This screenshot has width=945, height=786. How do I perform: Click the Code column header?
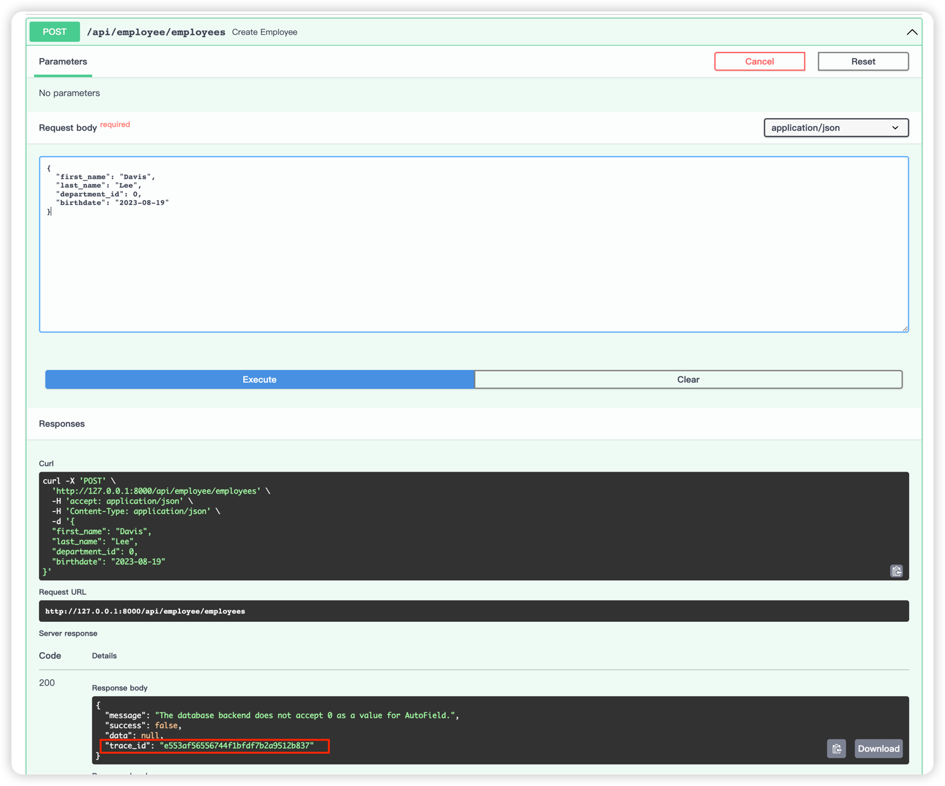(50, 656)
